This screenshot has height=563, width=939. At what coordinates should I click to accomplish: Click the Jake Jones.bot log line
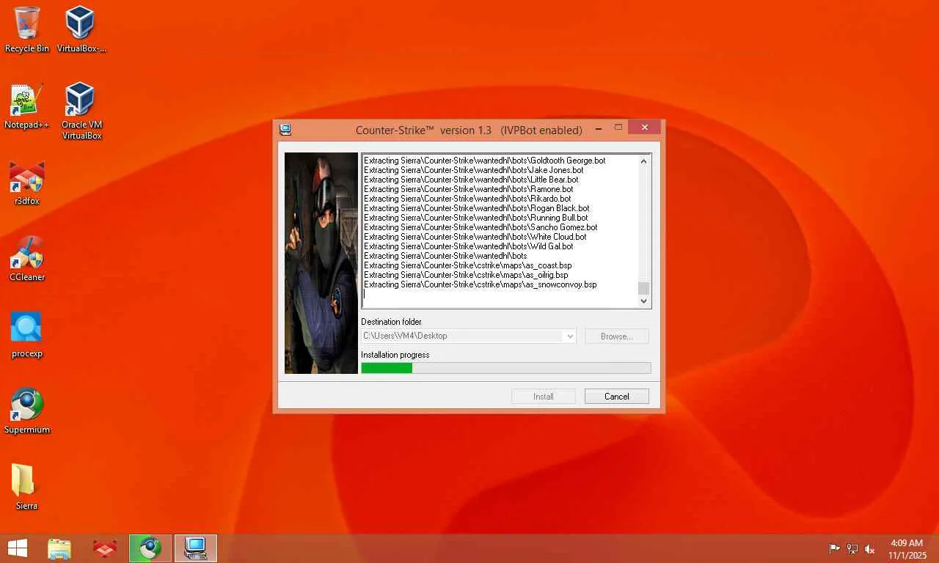pos(474,170)
